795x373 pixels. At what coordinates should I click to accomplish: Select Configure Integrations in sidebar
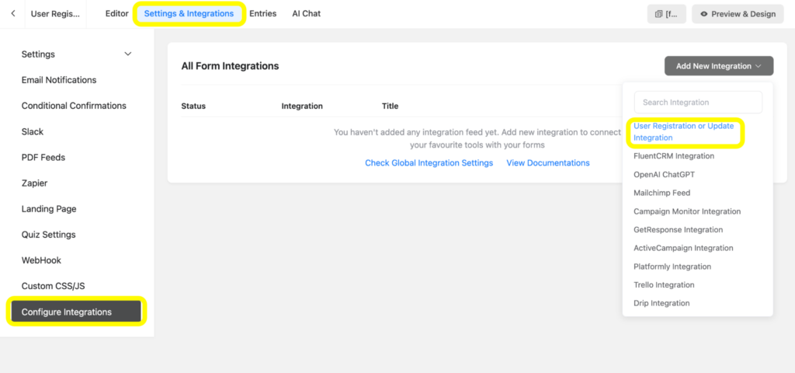coord(76,312)
